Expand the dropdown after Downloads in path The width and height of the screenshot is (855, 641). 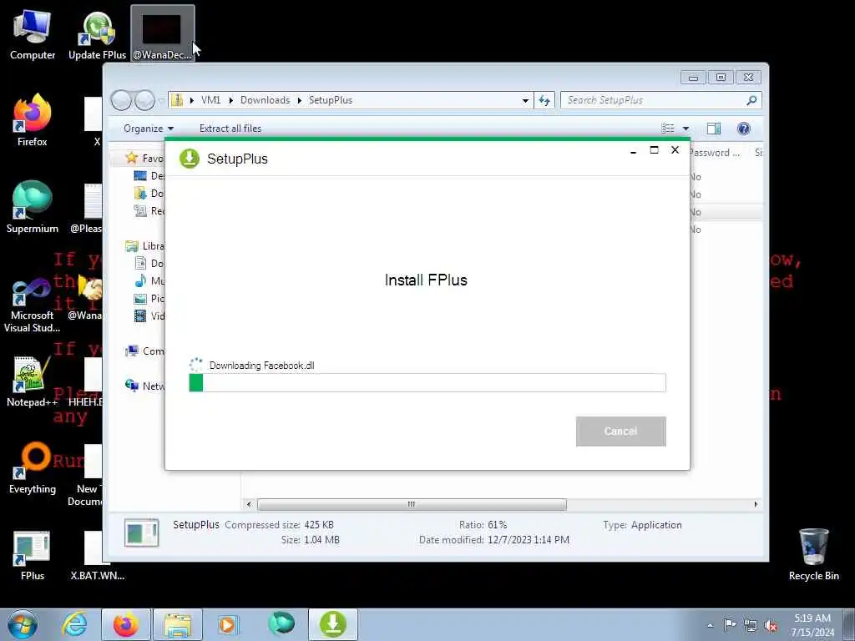(300, 100)
